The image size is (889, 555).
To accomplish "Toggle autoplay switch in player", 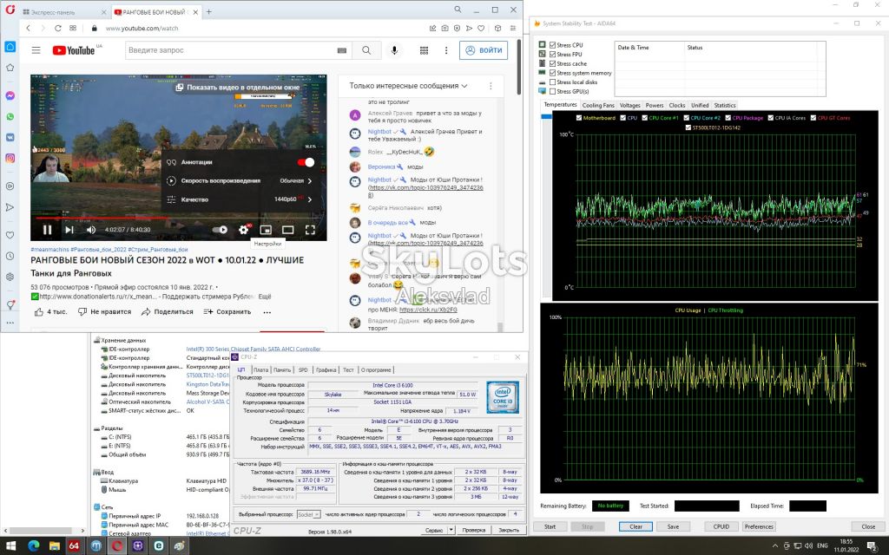I will click(220, 229).
